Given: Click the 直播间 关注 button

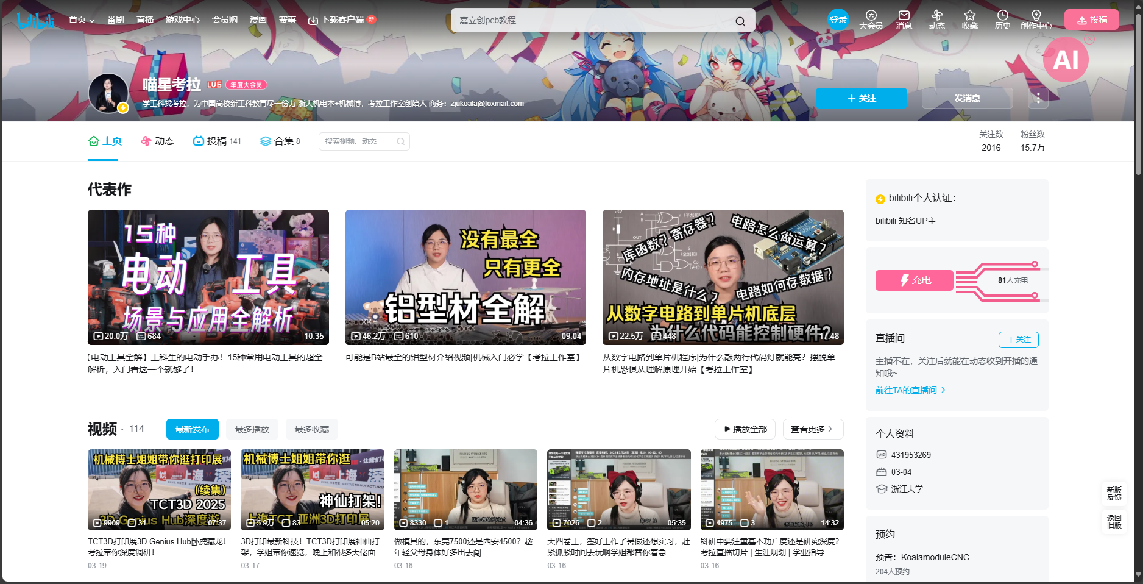Looking at the screenshot, I should 1019,340.
